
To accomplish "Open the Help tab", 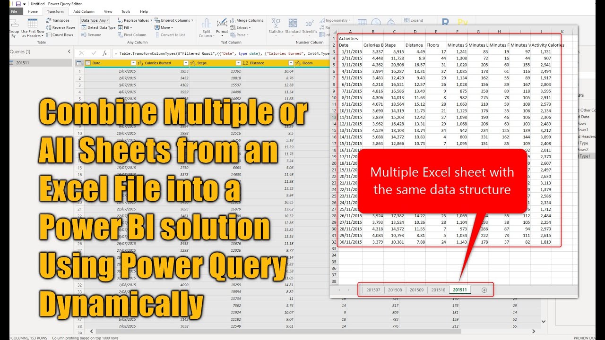I will (x=144, y=11).
